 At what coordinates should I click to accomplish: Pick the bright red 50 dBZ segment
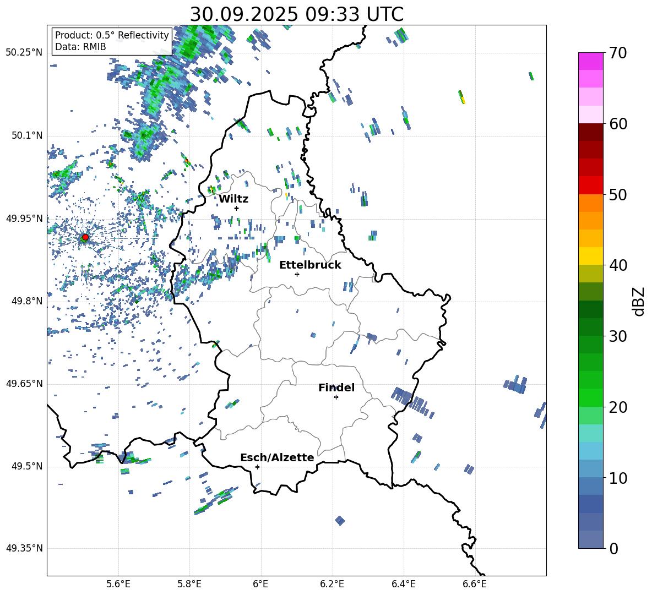590,185
